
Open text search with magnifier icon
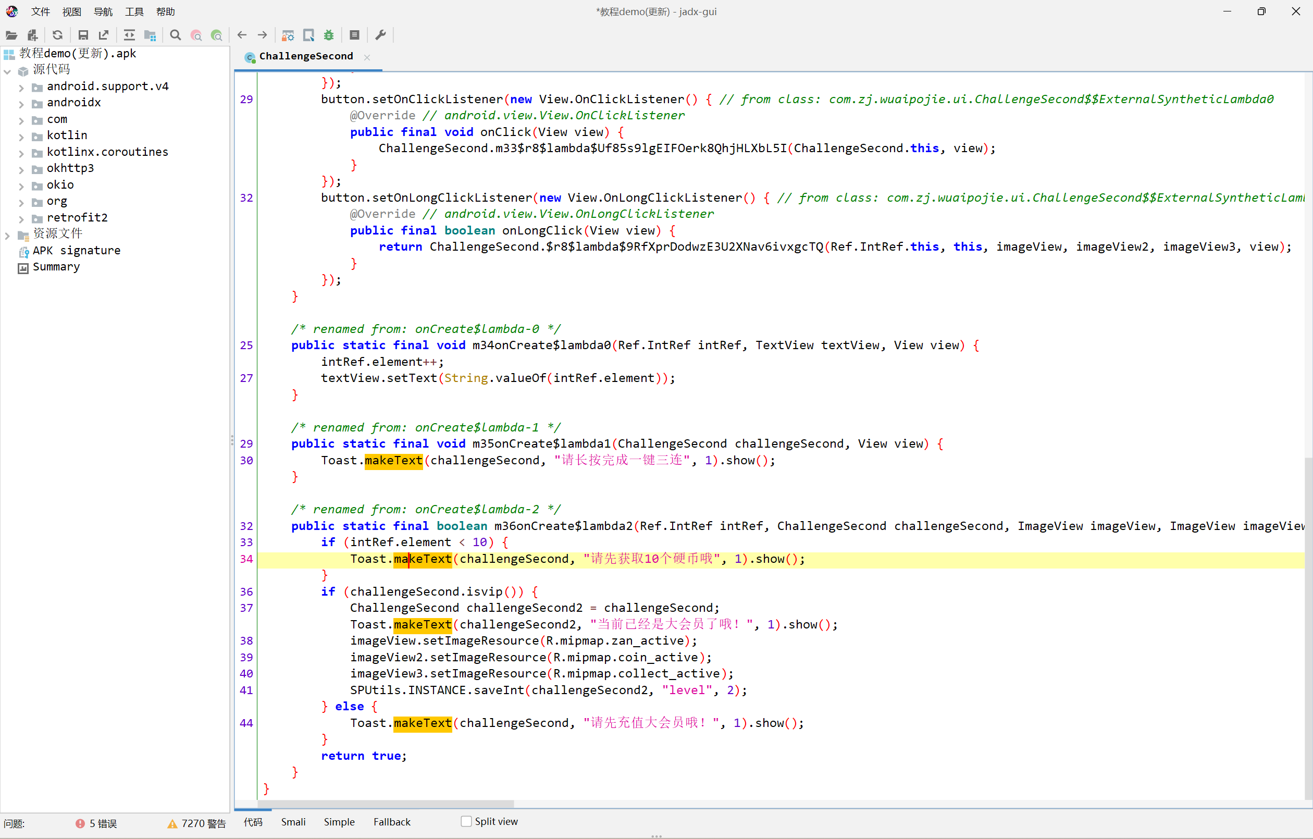click(x=175, y=35)
